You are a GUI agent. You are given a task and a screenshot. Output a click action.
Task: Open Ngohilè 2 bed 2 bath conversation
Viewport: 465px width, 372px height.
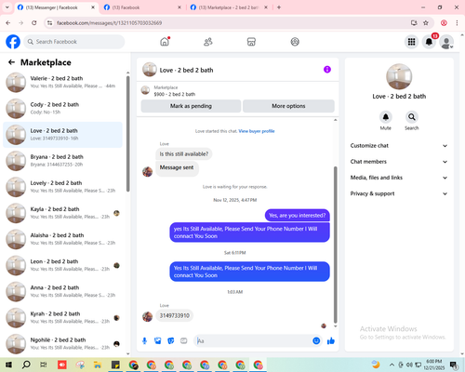click(x=62, y=344)
